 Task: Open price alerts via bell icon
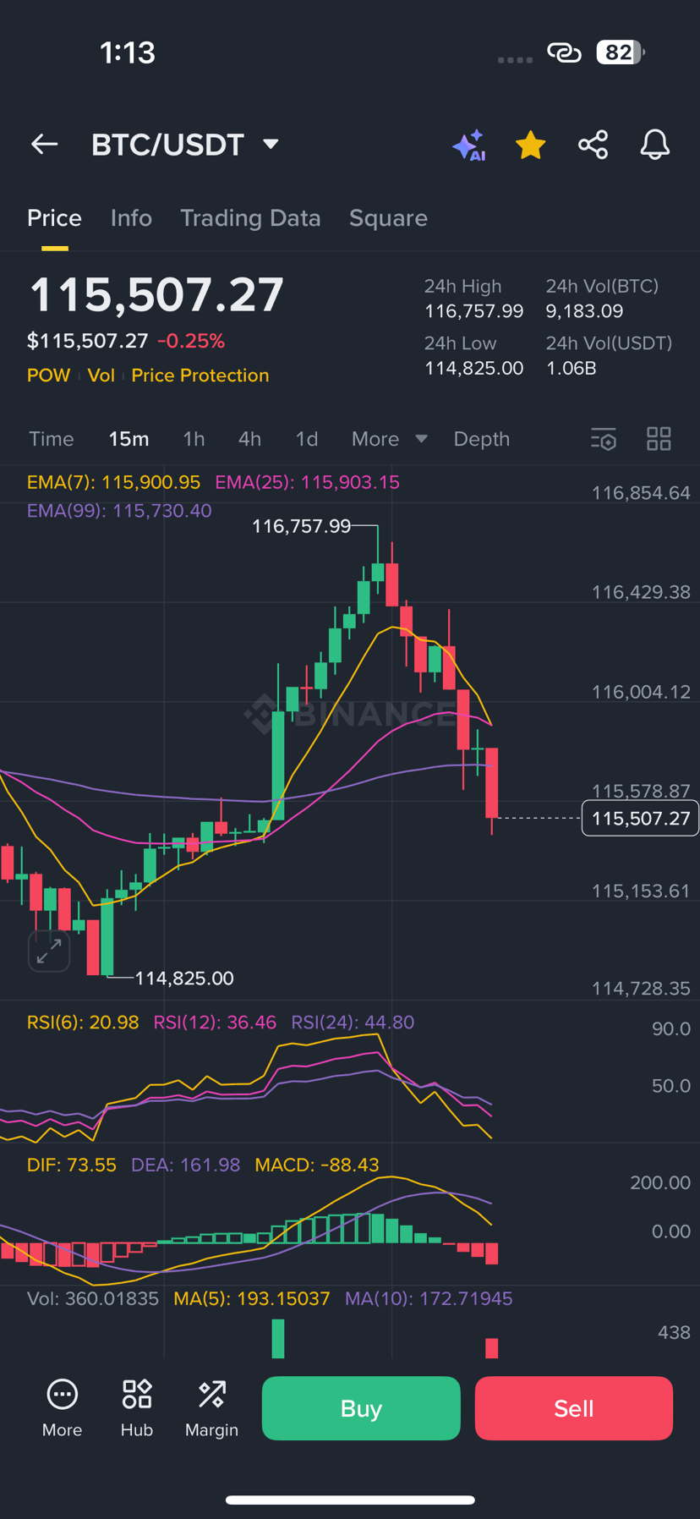coord(655,145)
